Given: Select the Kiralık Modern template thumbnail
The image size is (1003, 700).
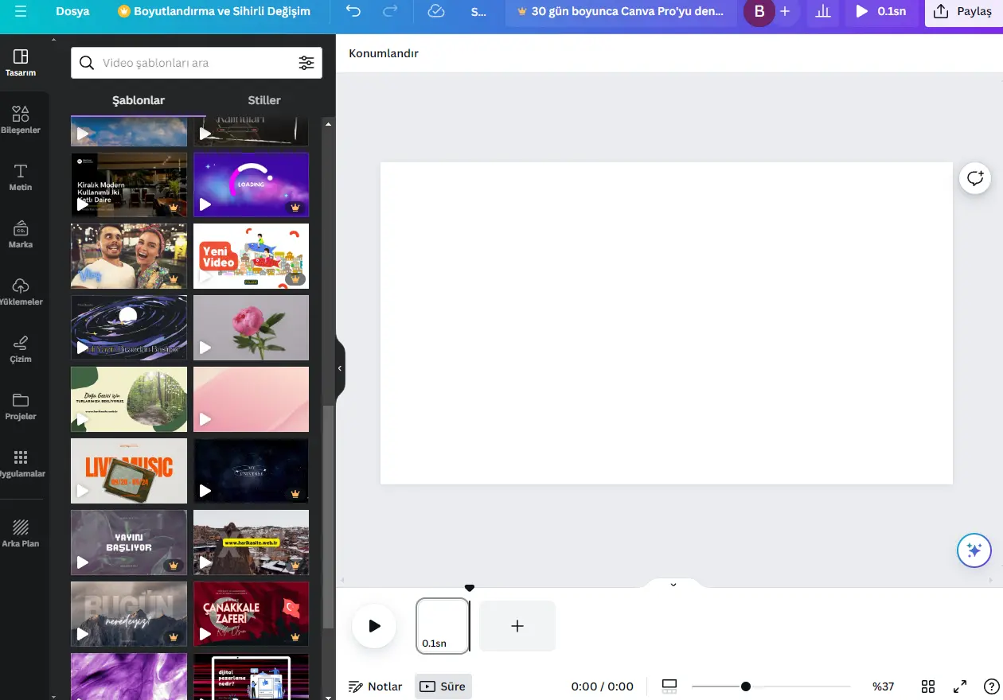Looking at the screenshot, I should point(129,185).
